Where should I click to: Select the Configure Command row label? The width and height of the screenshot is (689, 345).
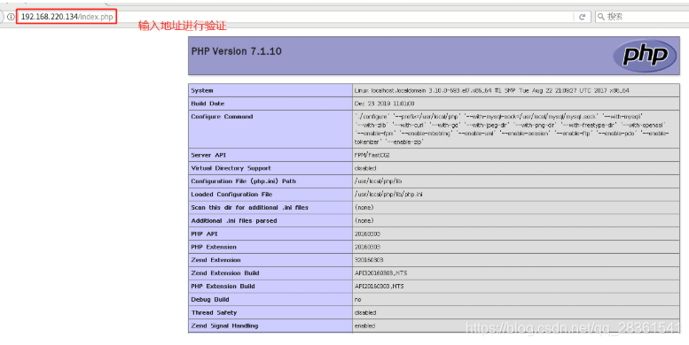pyautogui.click(x=222, y=117)
